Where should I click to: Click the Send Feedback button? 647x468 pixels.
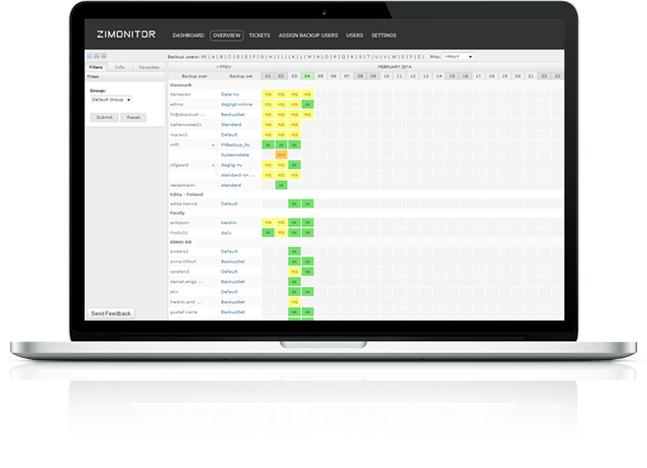(110, 313)
